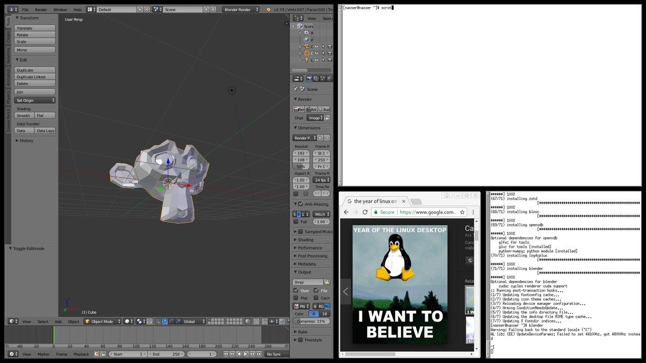
Task: Add a render preset with plus button
Action: [320, 138]
